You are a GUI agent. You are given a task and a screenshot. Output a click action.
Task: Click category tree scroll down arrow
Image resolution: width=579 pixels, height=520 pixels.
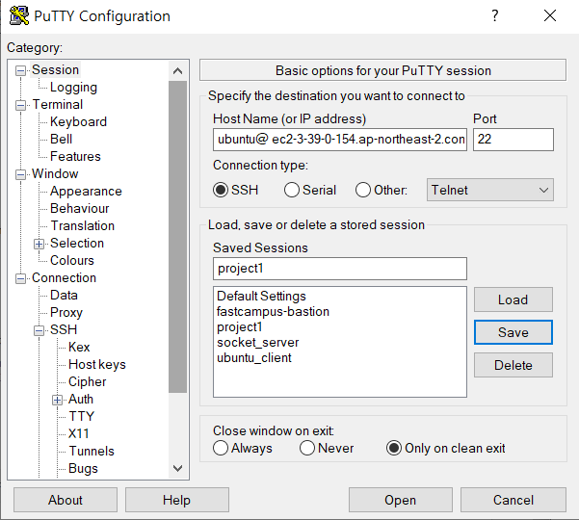(x=177, y=468)
